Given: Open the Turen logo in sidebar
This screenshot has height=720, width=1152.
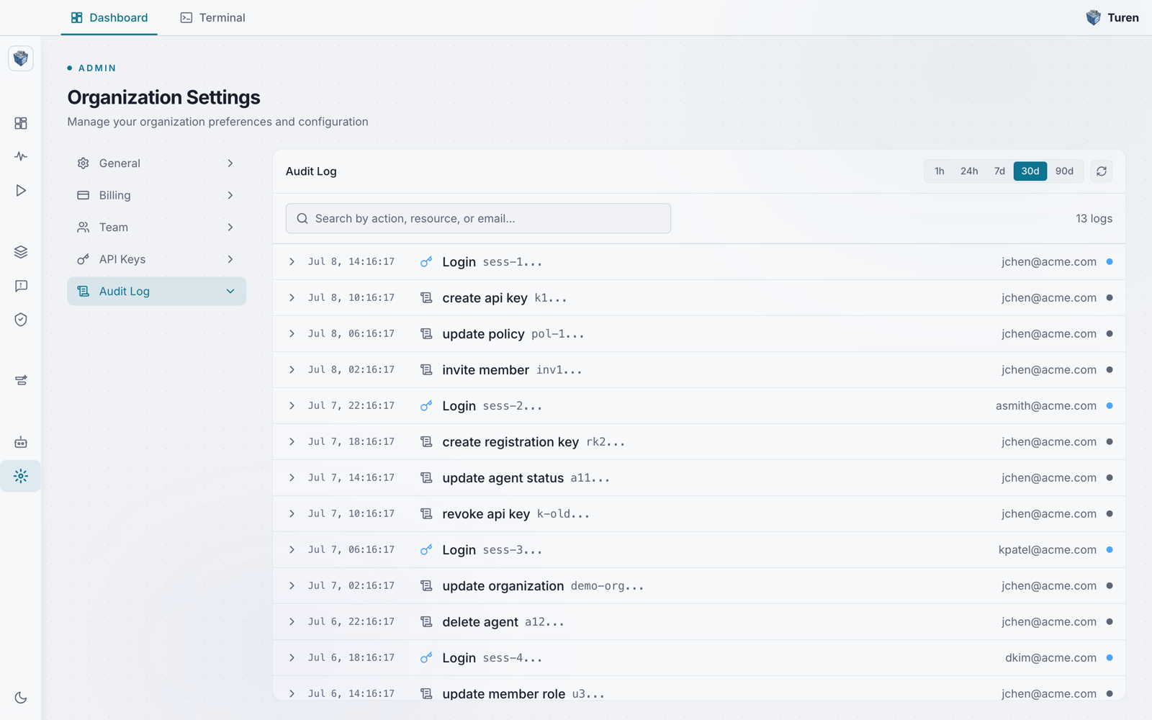Looking at the screenshot, I should [x=21, y=58].
